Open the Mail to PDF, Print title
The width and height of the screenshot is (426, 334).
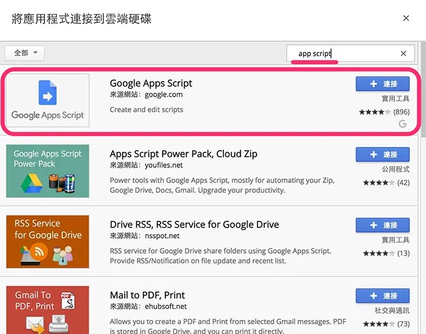click(x=147, y=295)
